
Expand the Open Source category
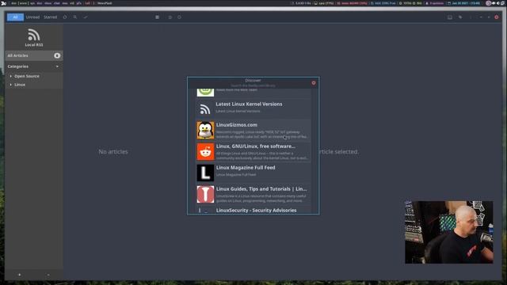(x=10, y=76)
